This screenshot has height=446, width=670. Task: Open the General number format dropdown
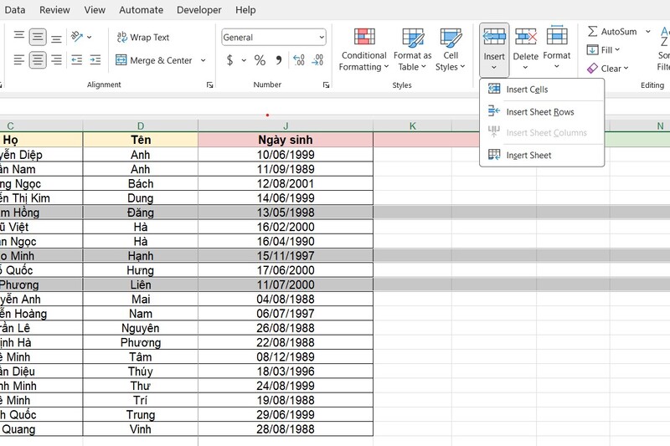pos(274,38)
